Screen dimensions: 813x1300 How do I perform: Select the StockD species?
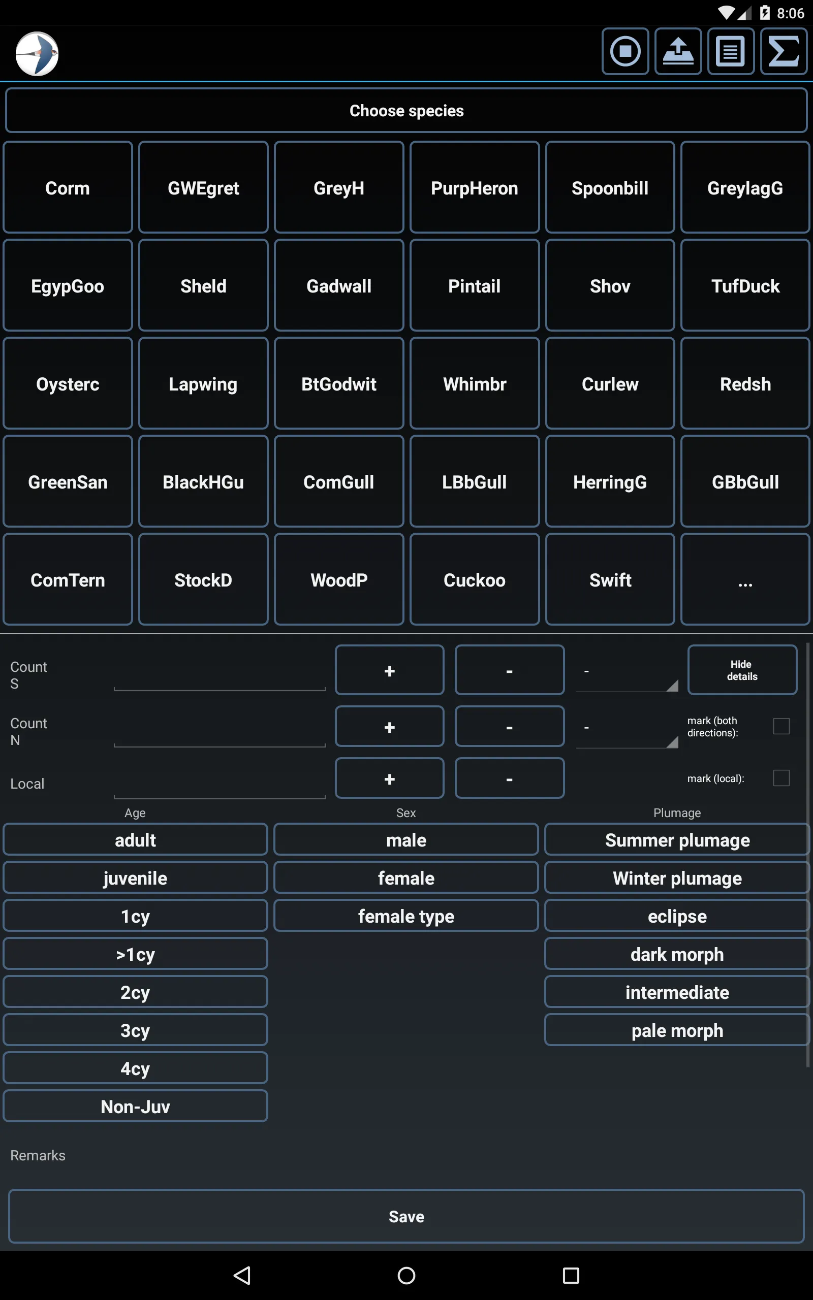coord(203,579)
